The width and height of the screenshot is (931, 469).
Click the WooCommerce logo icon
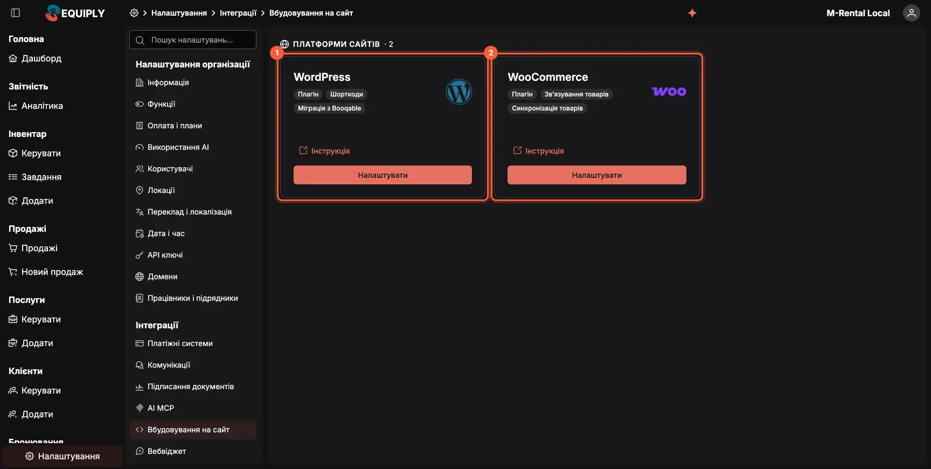click(x=669, y=92)
